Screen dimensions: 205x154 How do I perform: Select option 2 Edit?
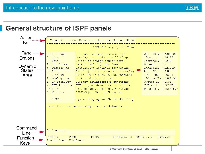coord(53,61)
